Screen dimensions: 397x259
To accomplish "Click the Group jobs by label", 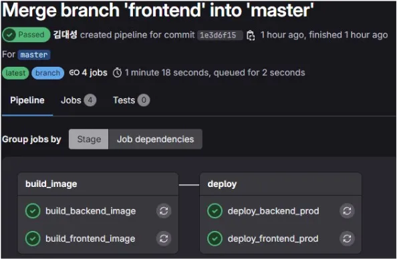I will coord(31,140).
